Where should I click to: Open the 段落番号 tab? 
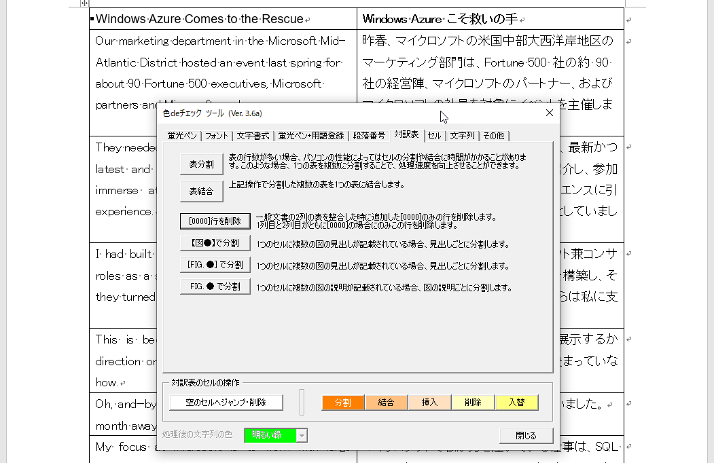[x=369, y=136]
